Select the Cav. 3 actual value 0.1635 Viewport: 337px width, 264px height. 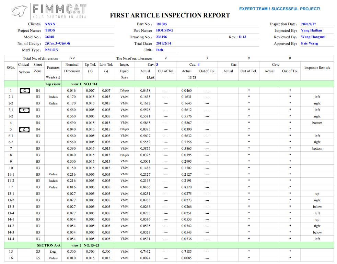(145, 97)
